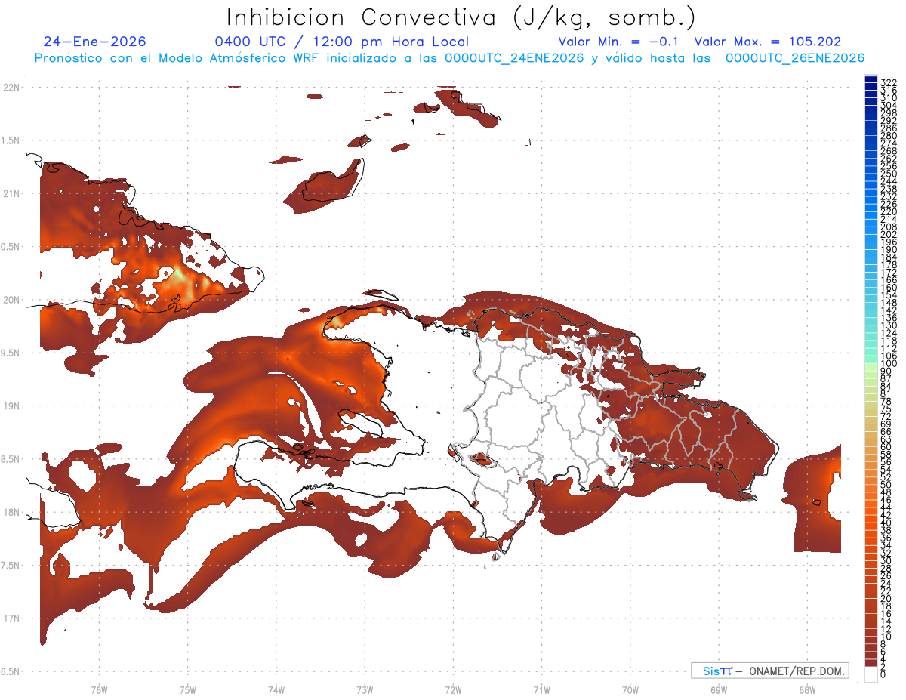This screenshot has width=906, height=700.
Task: Click the '60' value on the color scale
Action: coord(886,446)
